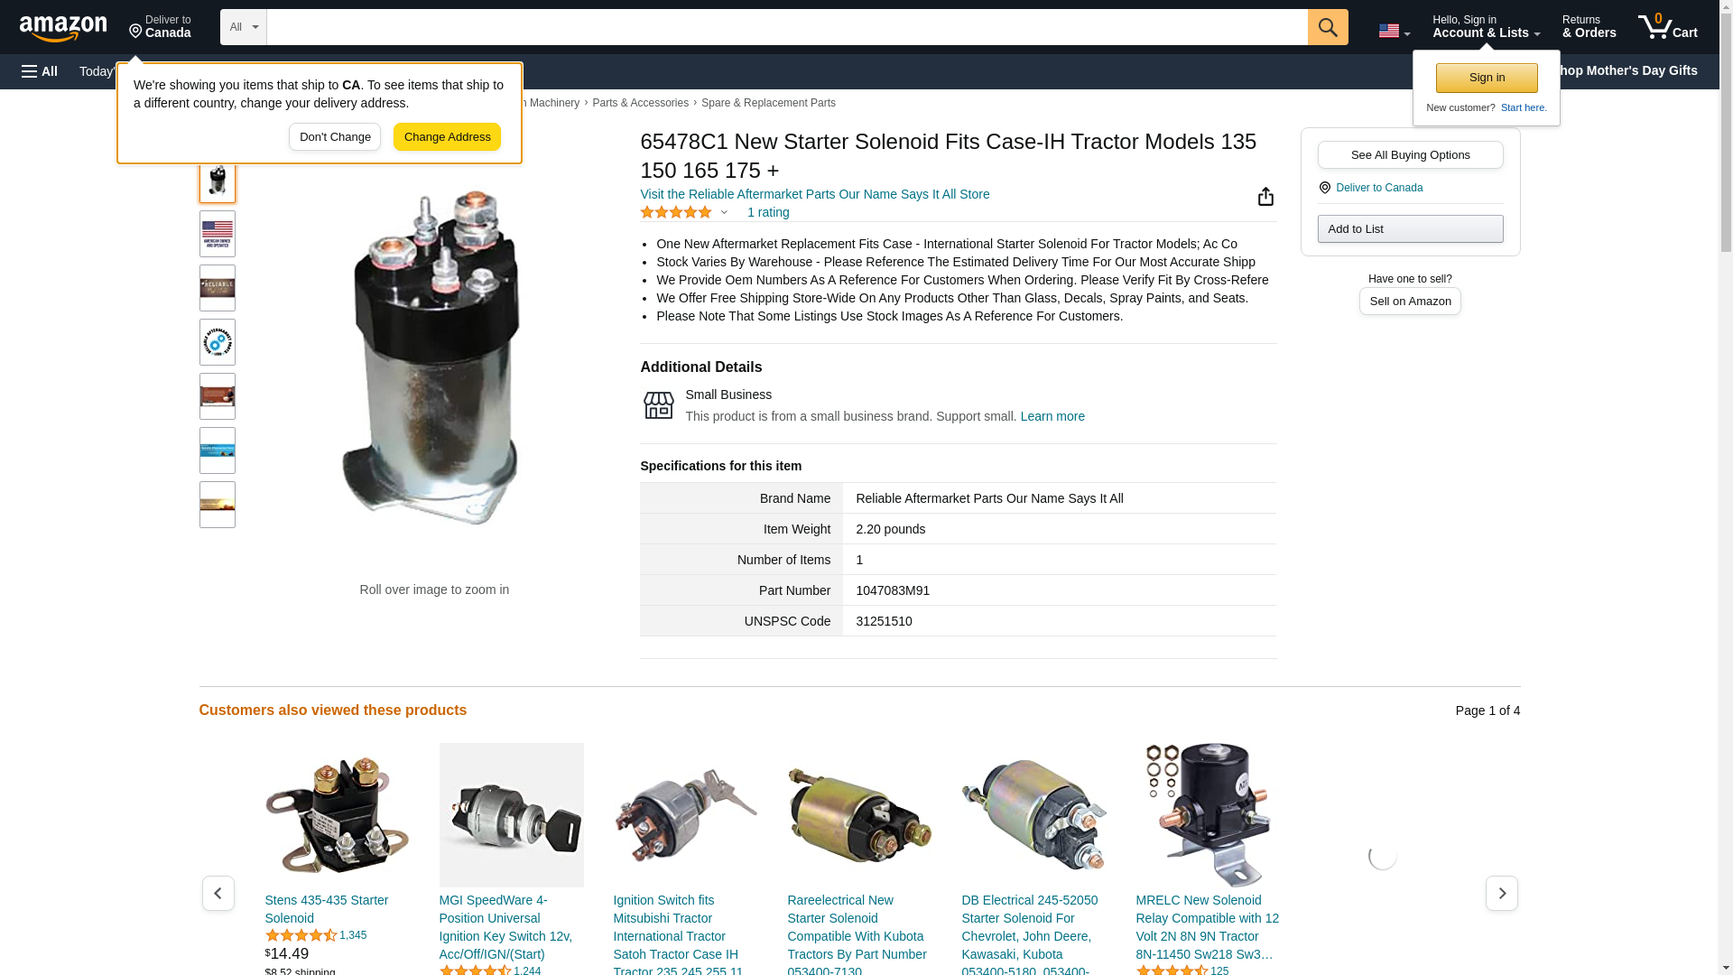Image resolution: width=1733 pixels, height=975 pixels.
Task: Open Returns & Orders menu item
Action: click(x=1589, y=27)
